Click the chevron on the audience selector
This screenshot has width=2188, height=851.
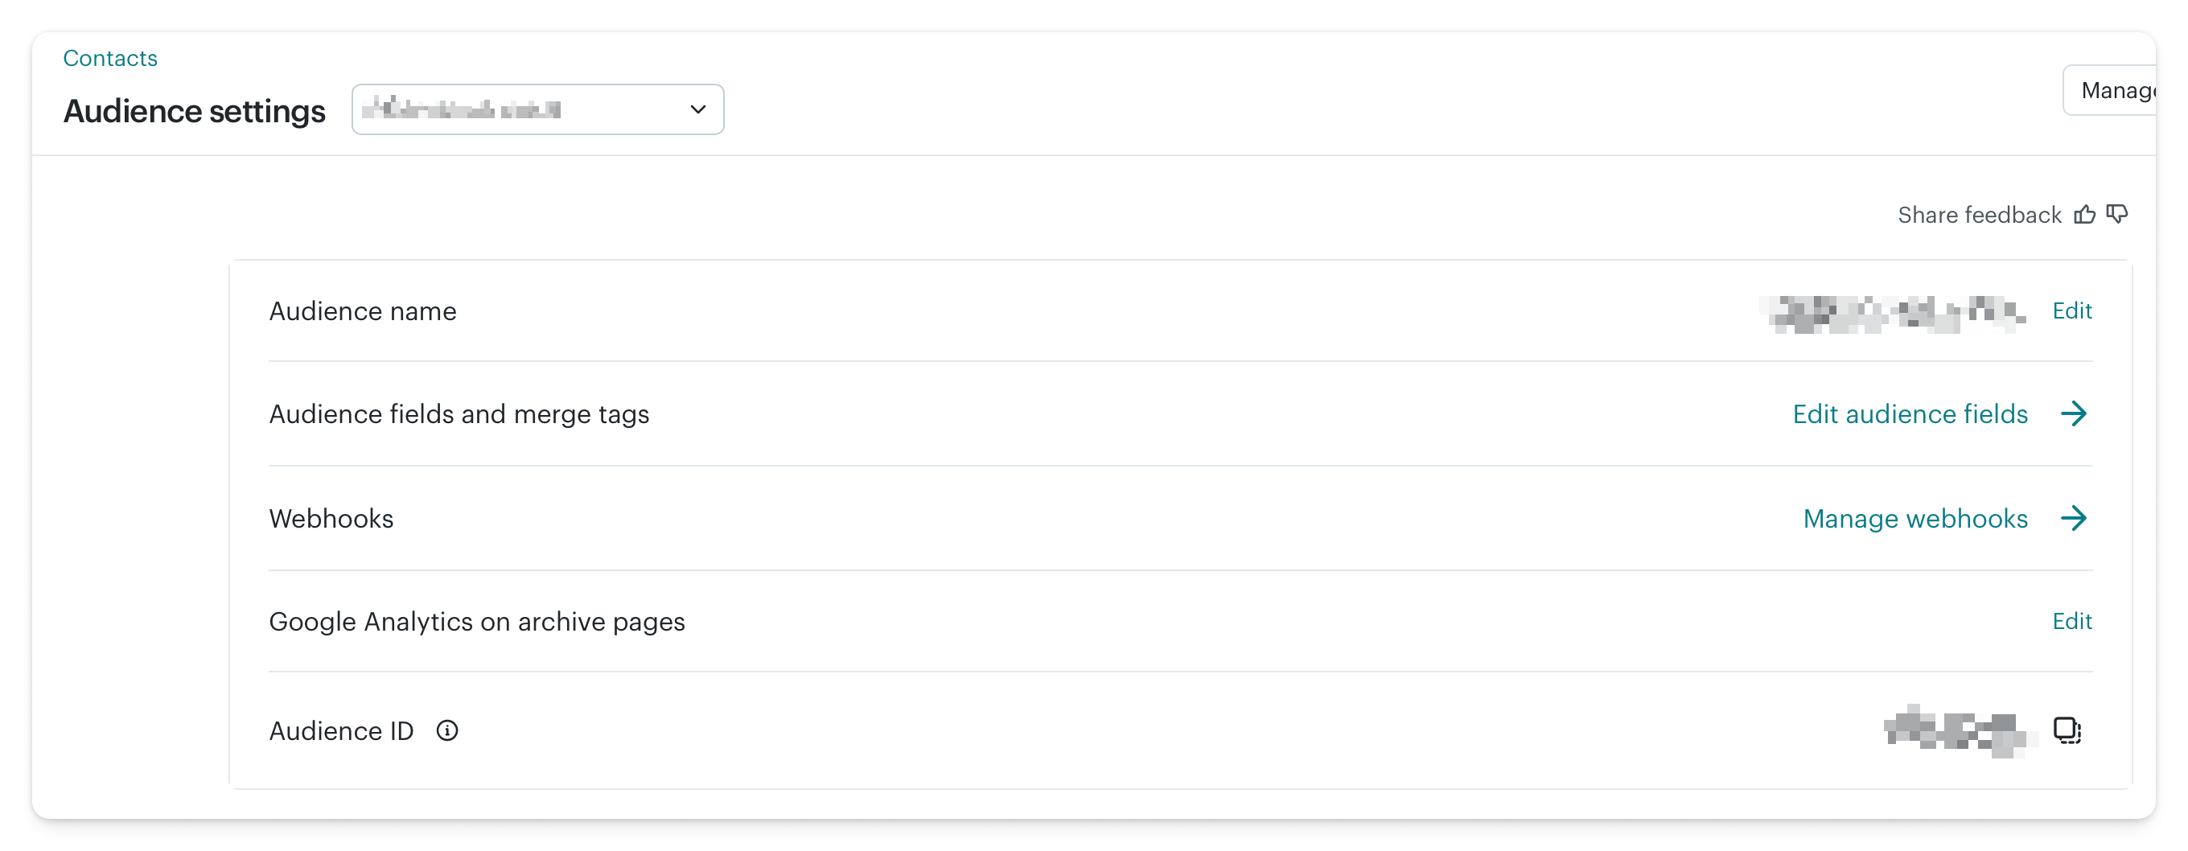(697, 109)
